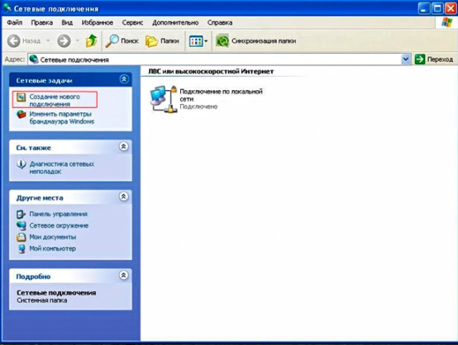
Task: Open Мои документы link
Action: pyautogui.click(x=53, y=237)
